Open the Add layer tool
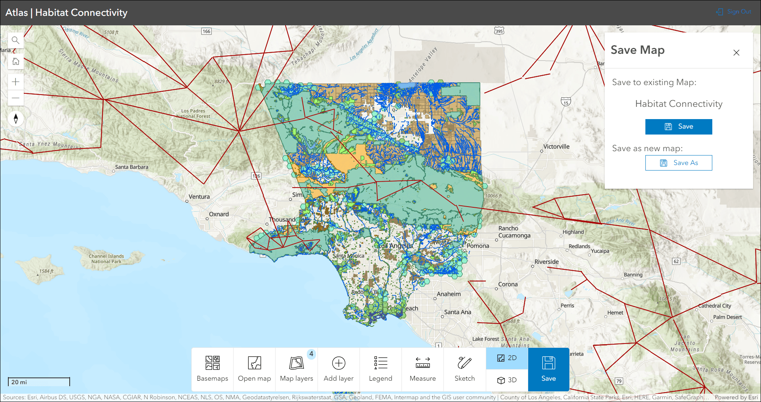Screen dimensions: 761x402 [x=339, y=369]
